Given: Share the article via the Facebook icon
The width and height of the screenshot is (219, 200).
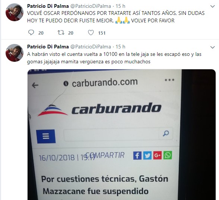Looking at the screenshot, I should coord(137,155).
